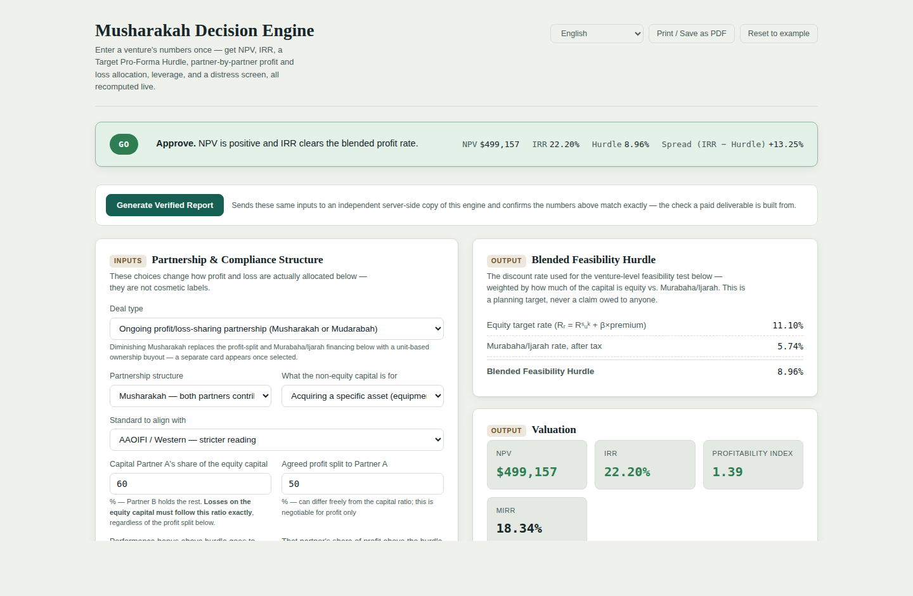The width and height of the screenshot is (913, 596).
Task: Click IRR 22.20% in the banner
Action: pos(555,145)
